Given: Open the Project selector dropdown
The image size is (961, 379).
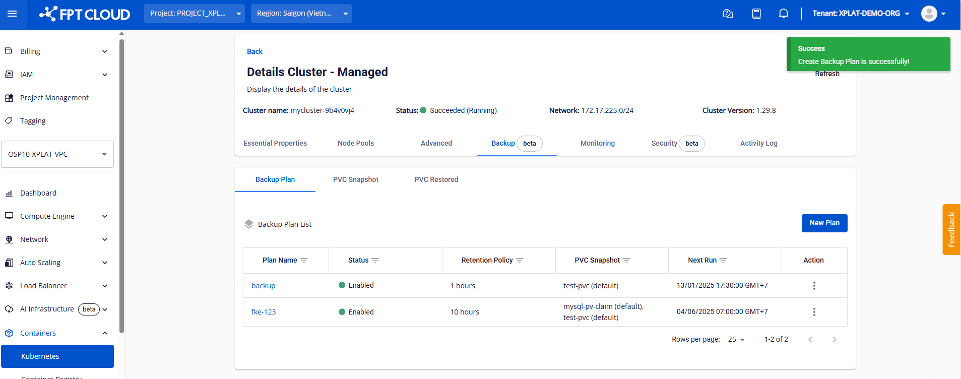Looking at the screenshot, I should [x=194, y=14].
